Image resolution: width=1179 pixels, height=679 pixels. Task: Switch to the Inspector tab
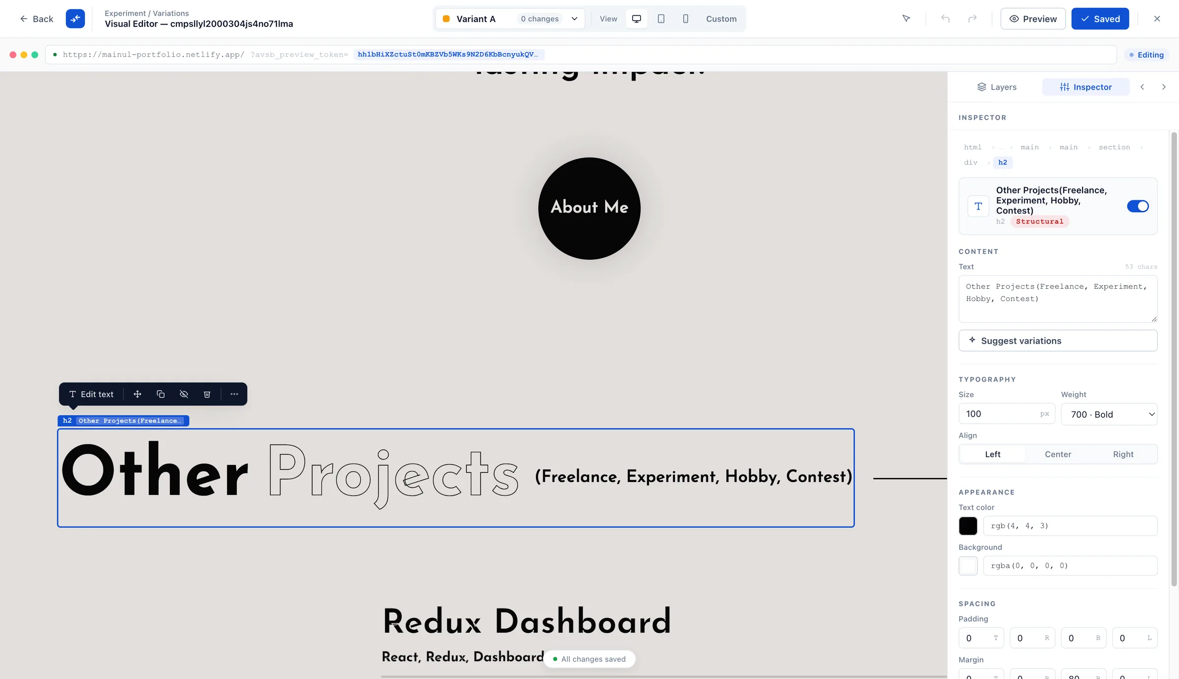coord(1086,87)
